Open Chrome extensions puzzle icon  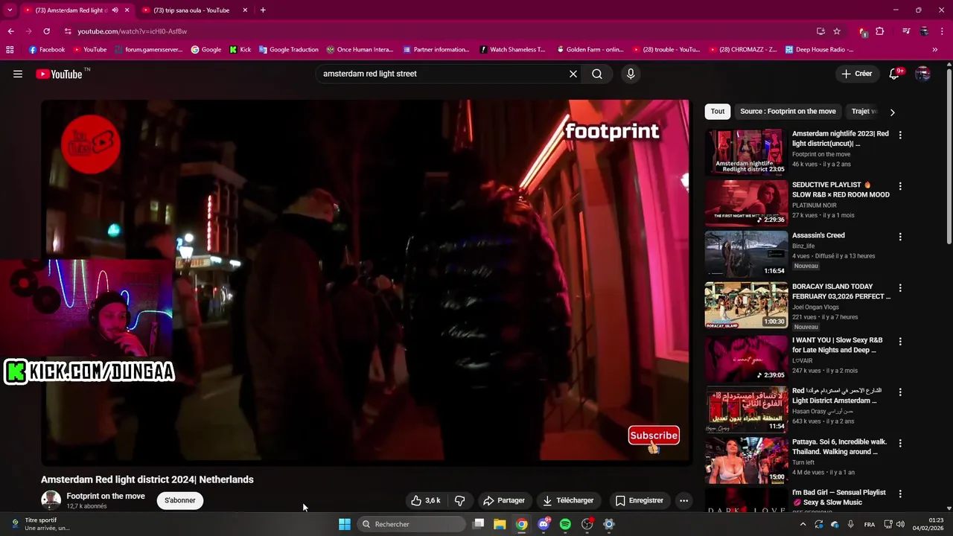(x=880, y=31)
